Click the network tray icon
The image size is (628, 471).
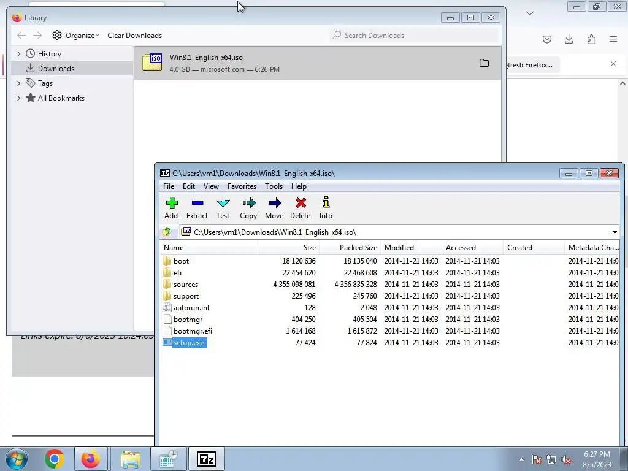tap(551, 459)
